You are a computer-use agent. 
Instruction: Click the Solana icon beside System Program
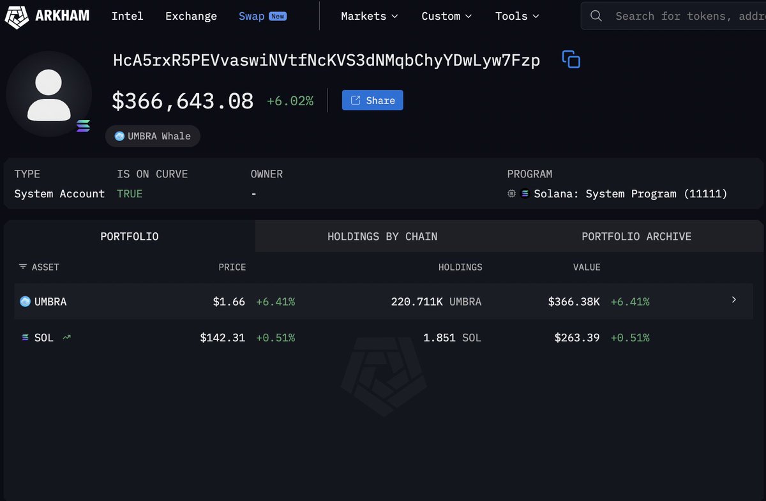point(525,193)
